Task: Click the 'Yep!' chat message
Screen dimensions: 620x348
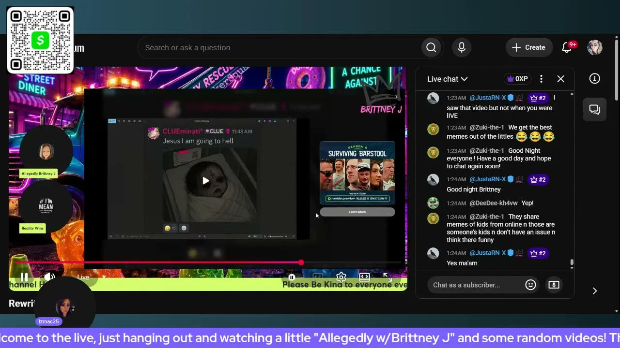Action: click(x=527, y=203)
